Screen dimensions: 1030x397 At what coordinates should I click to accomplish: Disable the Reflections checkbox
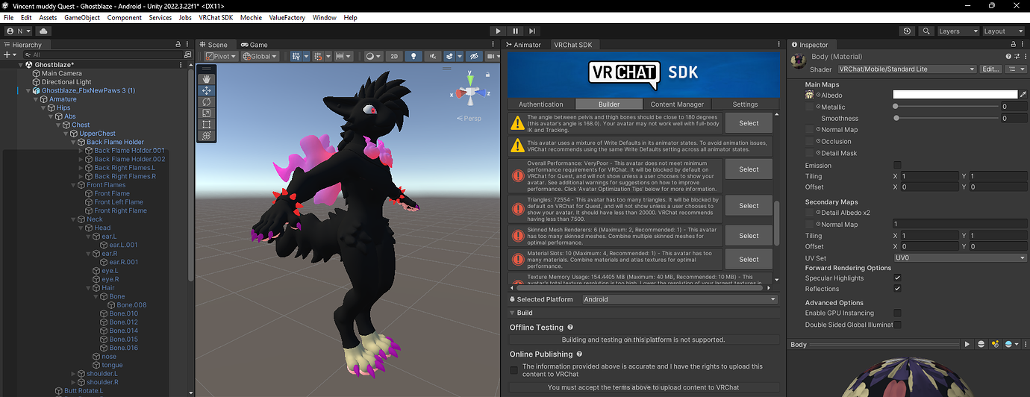(x=897, y=288)
